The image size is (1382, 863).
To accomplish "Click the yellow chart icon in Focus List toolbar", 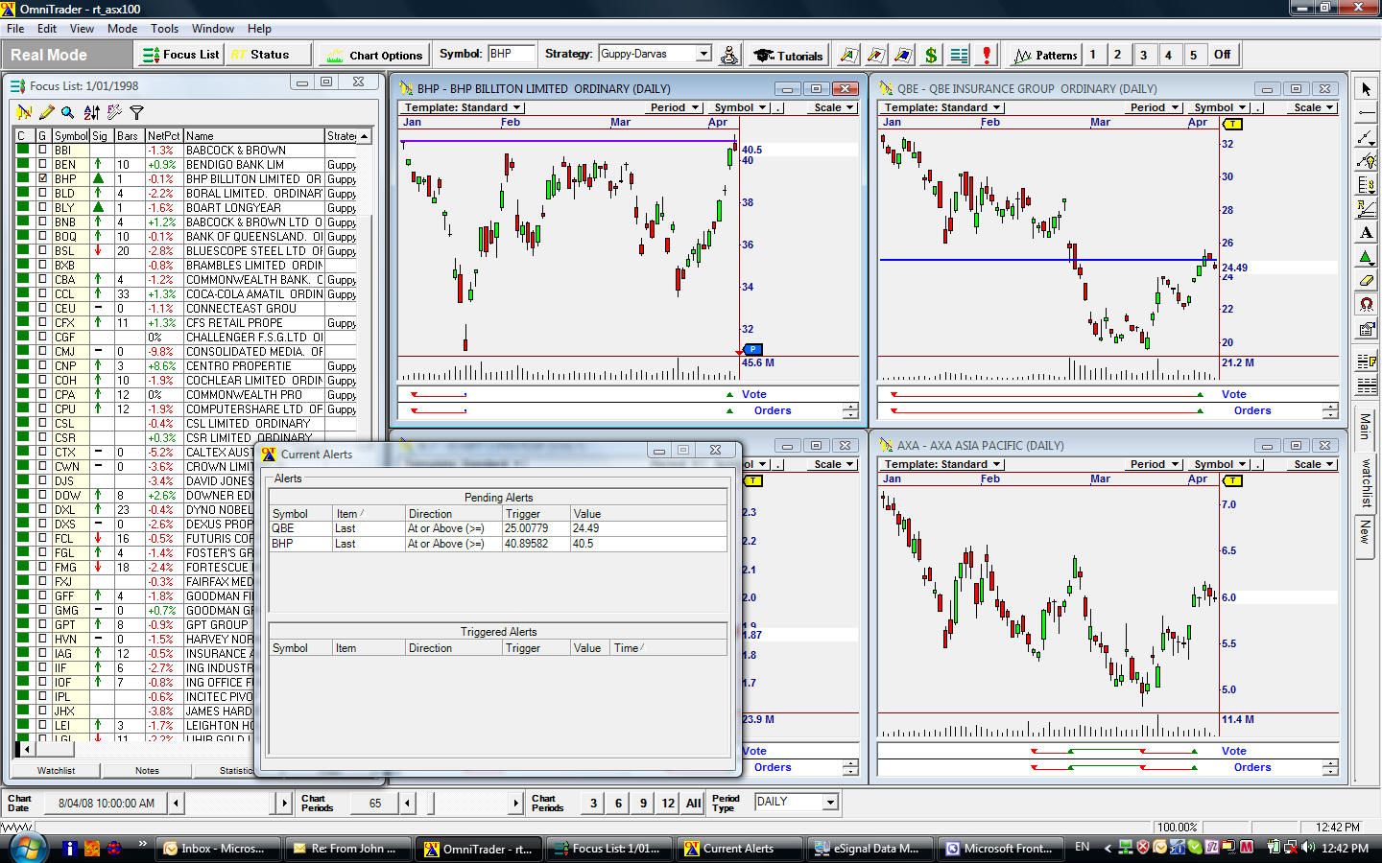I will (x=24, y=112).
